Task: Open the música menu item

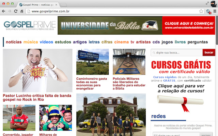Action: click(x=31, y=42)
